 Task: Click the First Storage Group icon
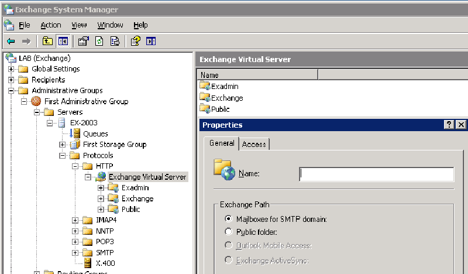(75, 145)
